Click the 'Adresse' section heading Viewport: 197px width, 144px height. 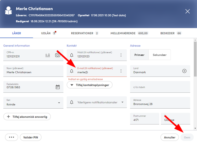pyautogui.click(x=135, y=45)
